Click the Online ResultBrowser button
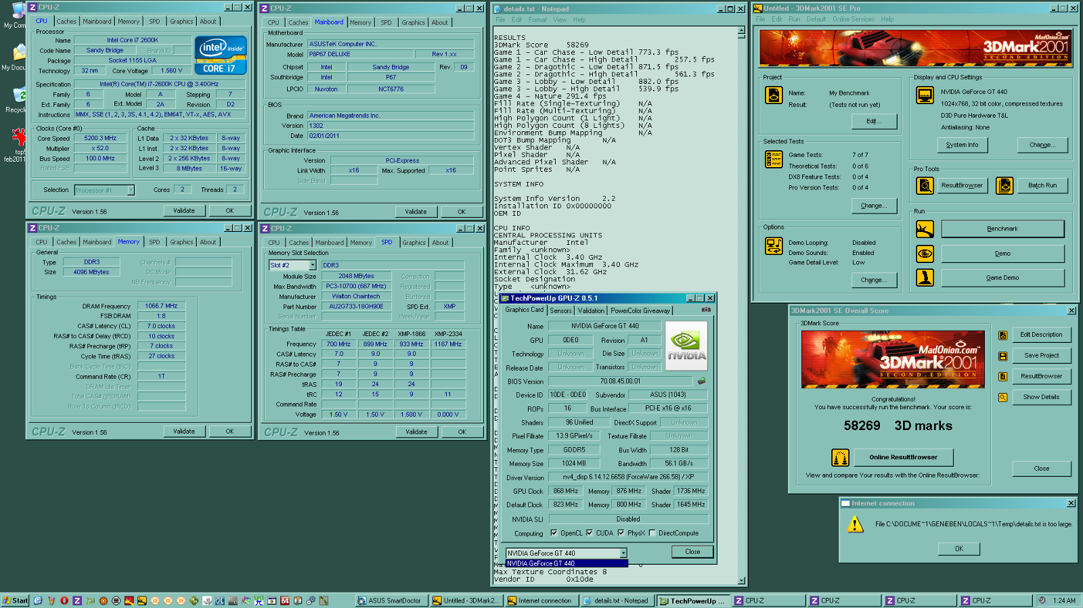This screenshot has height=608, width=1083. tap(903, 457)
